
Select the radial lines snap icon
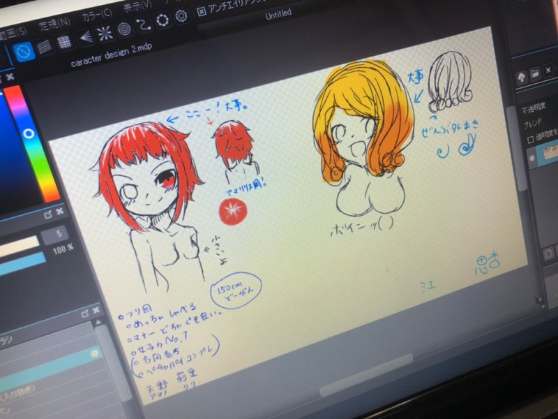tap(105, 33)
